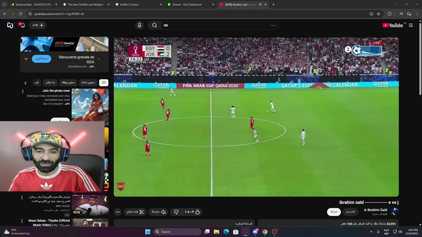Open the Windows Start menu
The width and height of the screenshot is (422, 237).
coord(148,232)
